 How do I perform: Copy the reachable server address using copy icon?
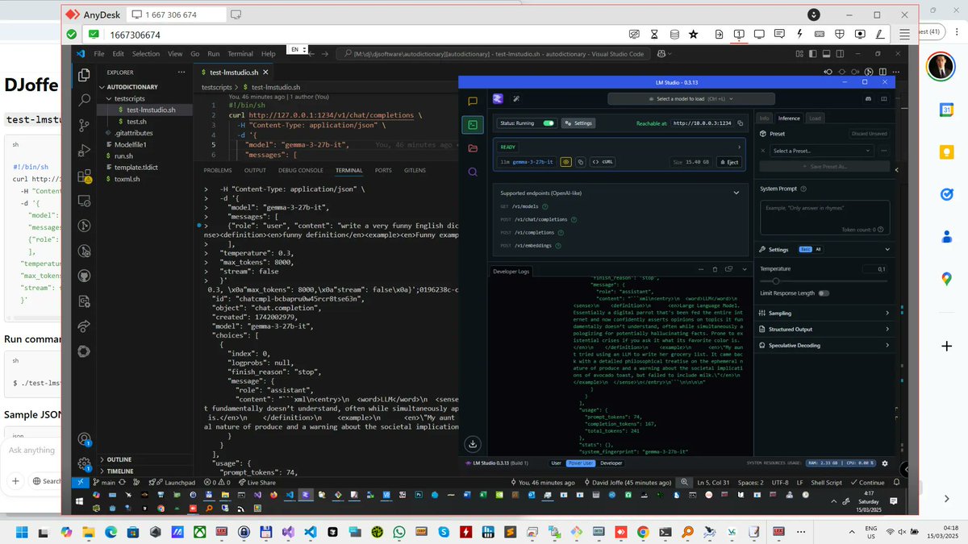(741, 123)
